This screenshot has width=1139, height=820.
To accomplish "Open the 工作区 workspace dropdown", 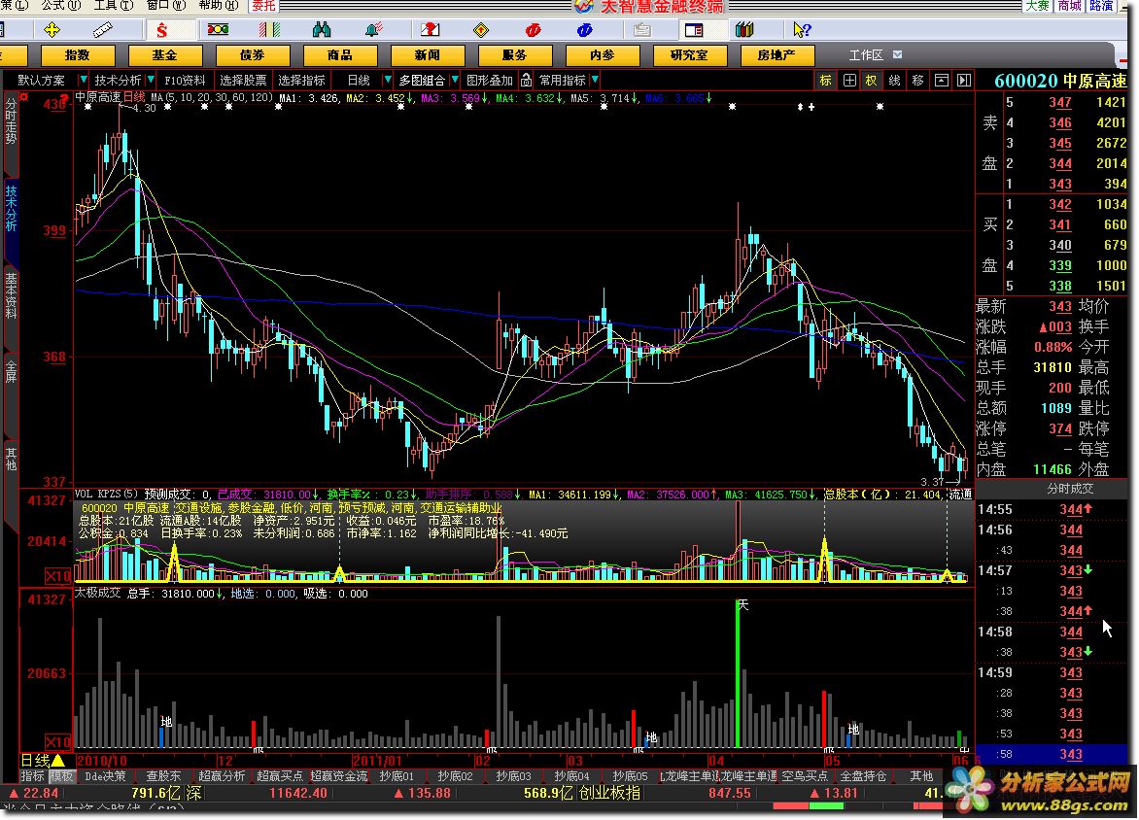I will click(897, 55).
